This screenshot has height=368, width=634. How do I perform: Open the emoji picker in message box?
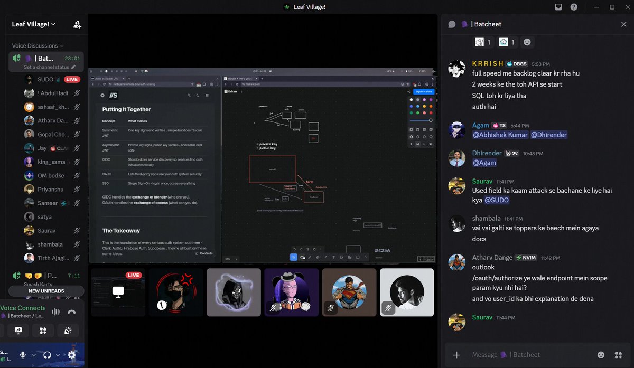pyautogui.click(x=601, y=355)
